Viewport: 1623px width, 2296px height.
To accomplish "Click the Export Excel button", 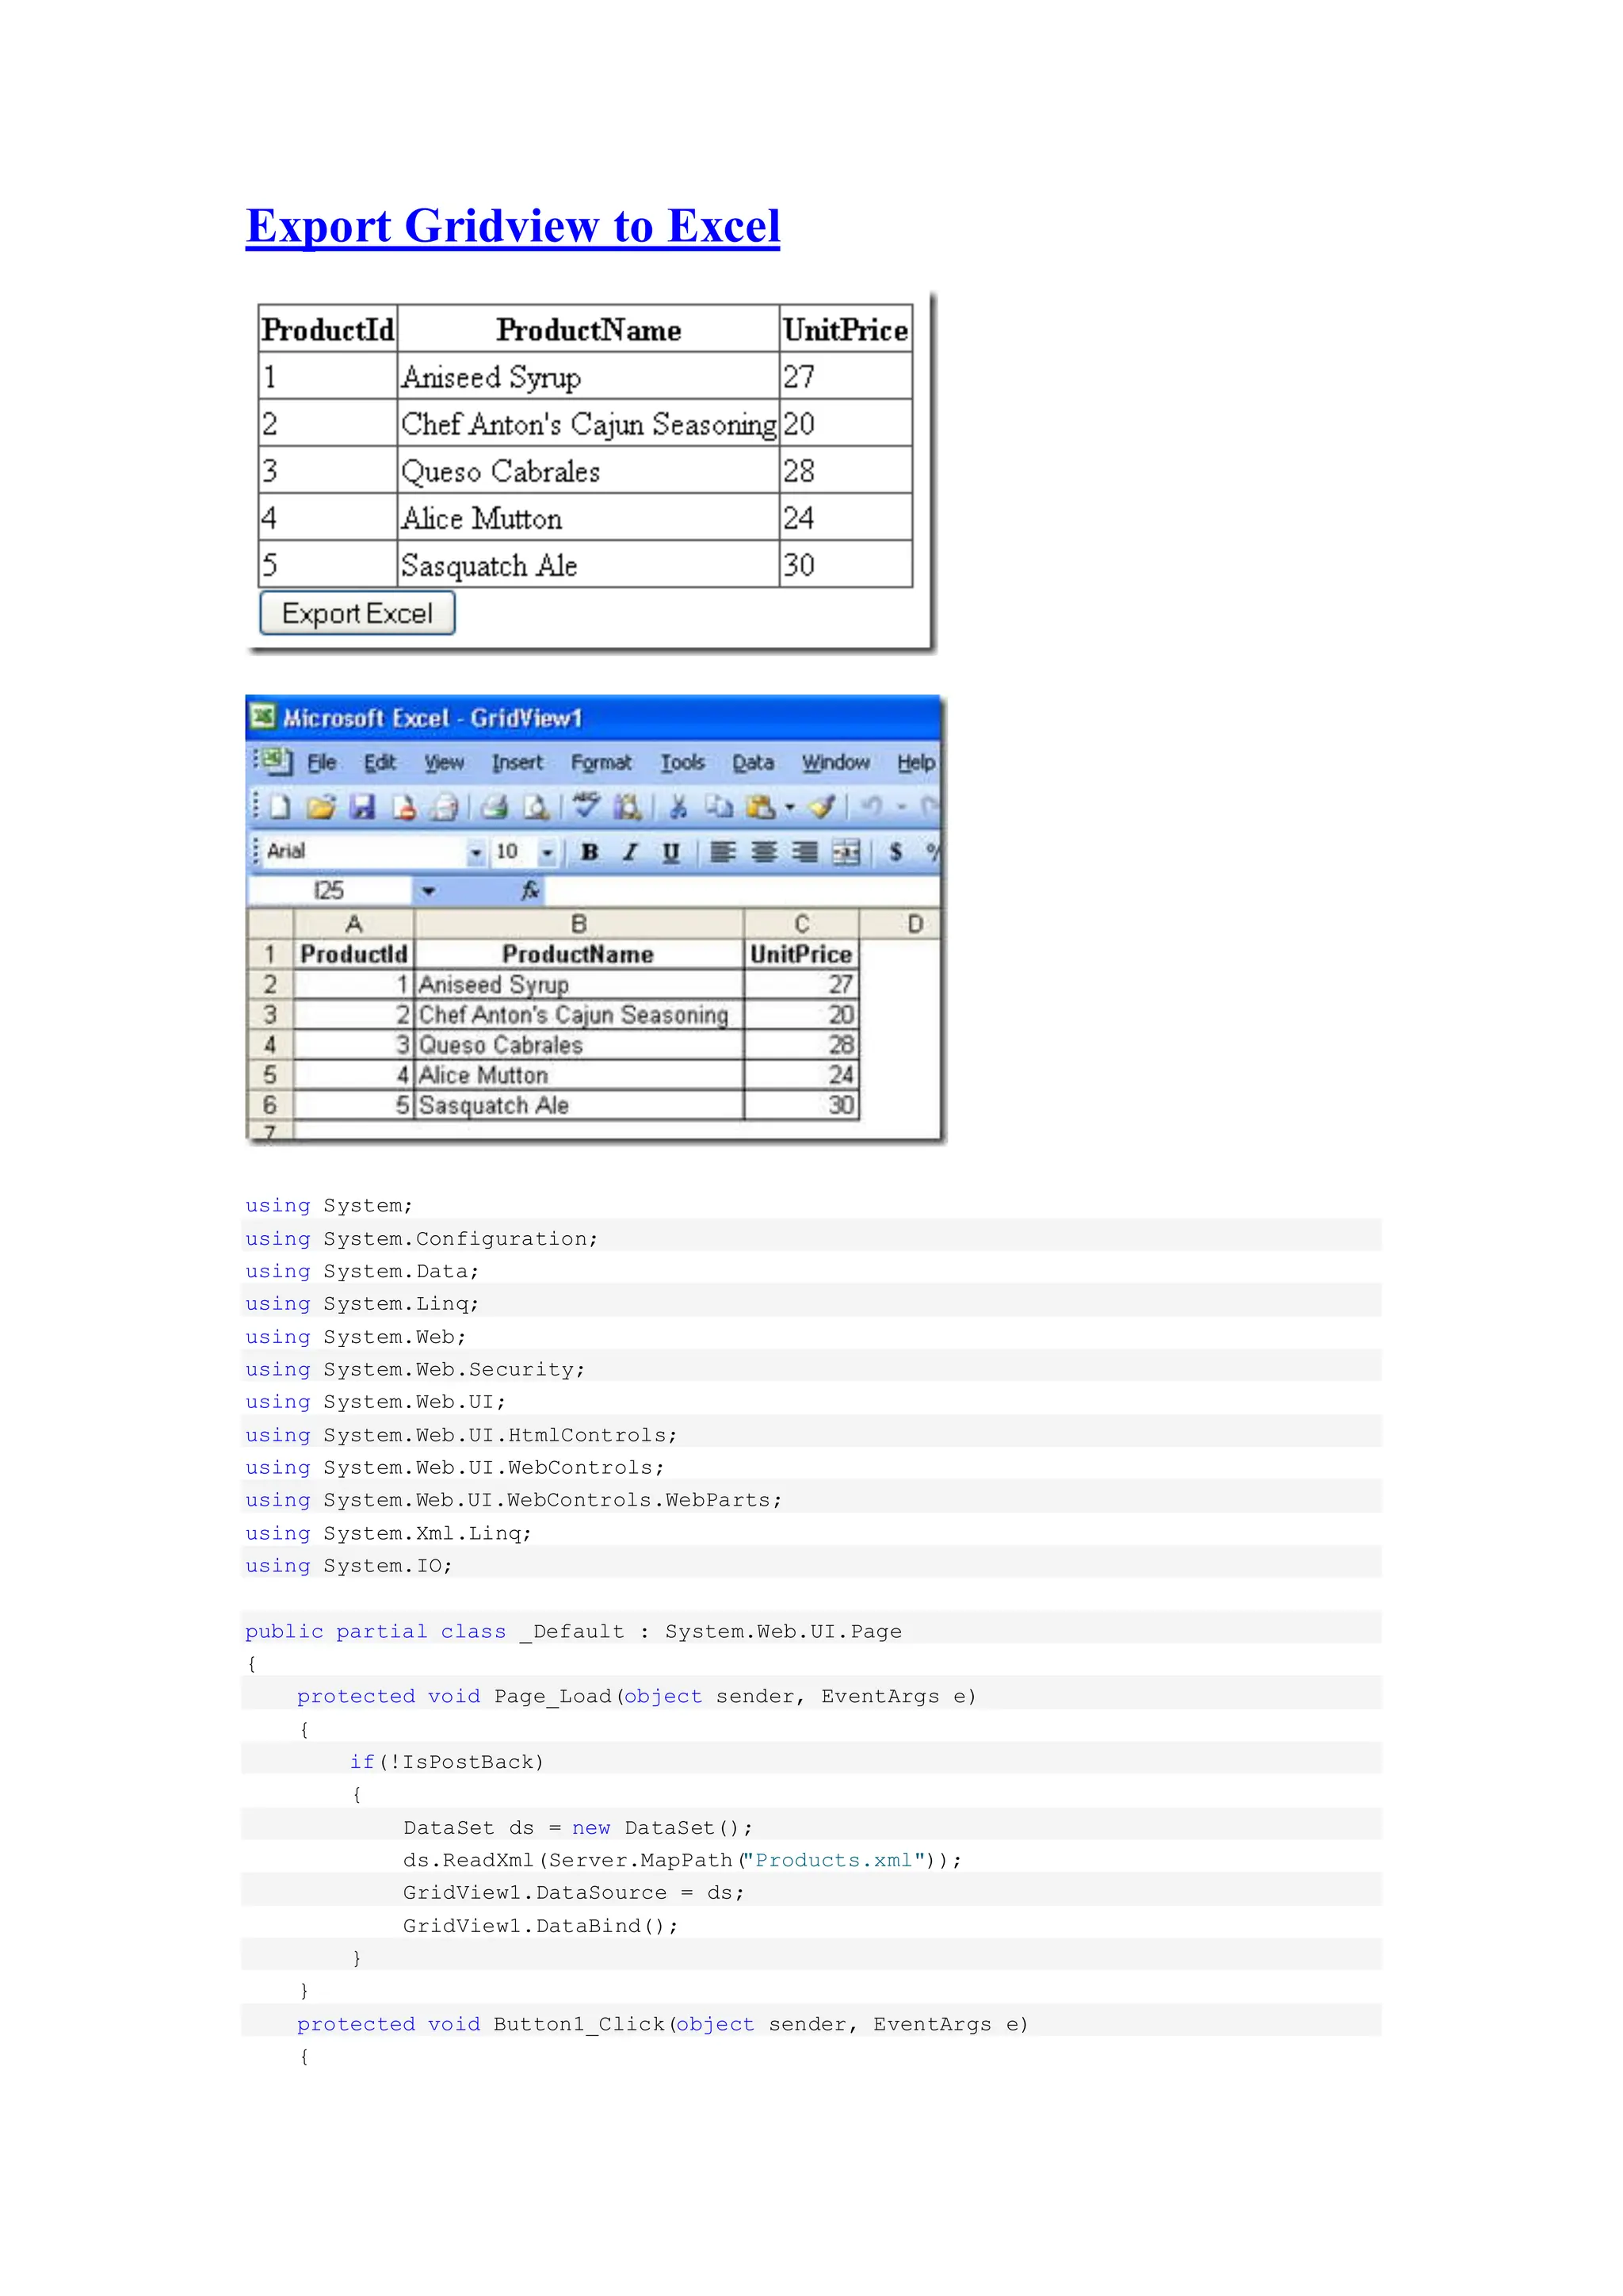I will pos(357,613).
